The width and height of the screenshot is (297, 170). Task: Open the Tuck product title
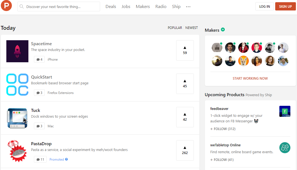point(36,110)
